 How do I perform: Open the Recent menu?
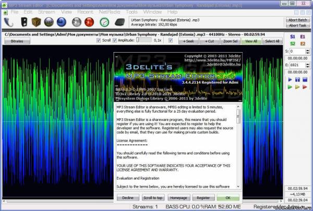[85, 12]
